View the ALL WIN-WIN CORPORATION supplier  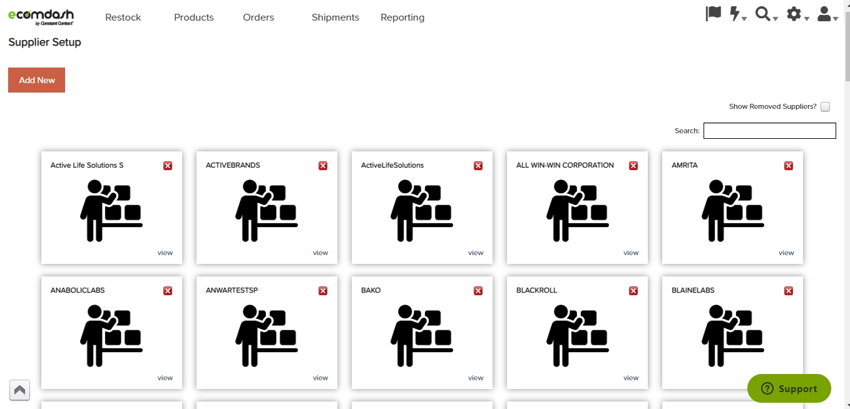[631, 253]
